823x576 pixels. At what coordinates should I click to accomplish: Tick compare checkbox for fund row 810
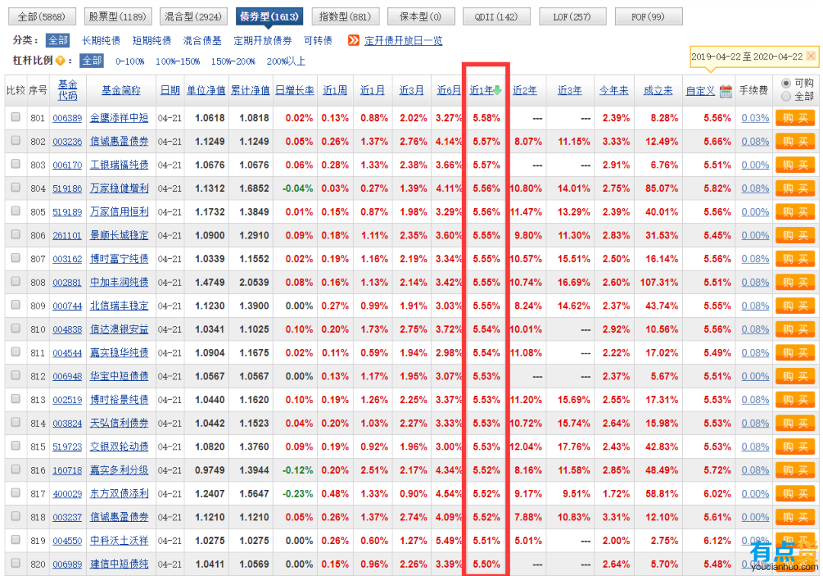click(16, 328)
